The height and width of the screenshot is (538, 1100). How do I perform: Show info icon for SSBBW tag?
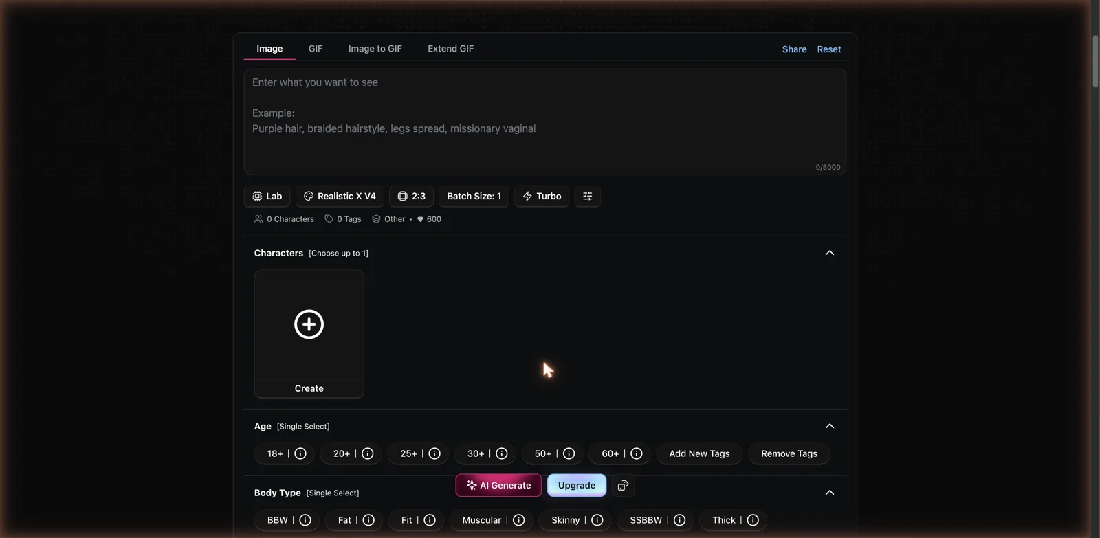tap(680, 520)
